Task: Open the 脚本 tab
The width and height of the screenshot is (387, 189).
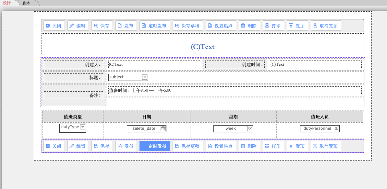Action: coord(27,3)
